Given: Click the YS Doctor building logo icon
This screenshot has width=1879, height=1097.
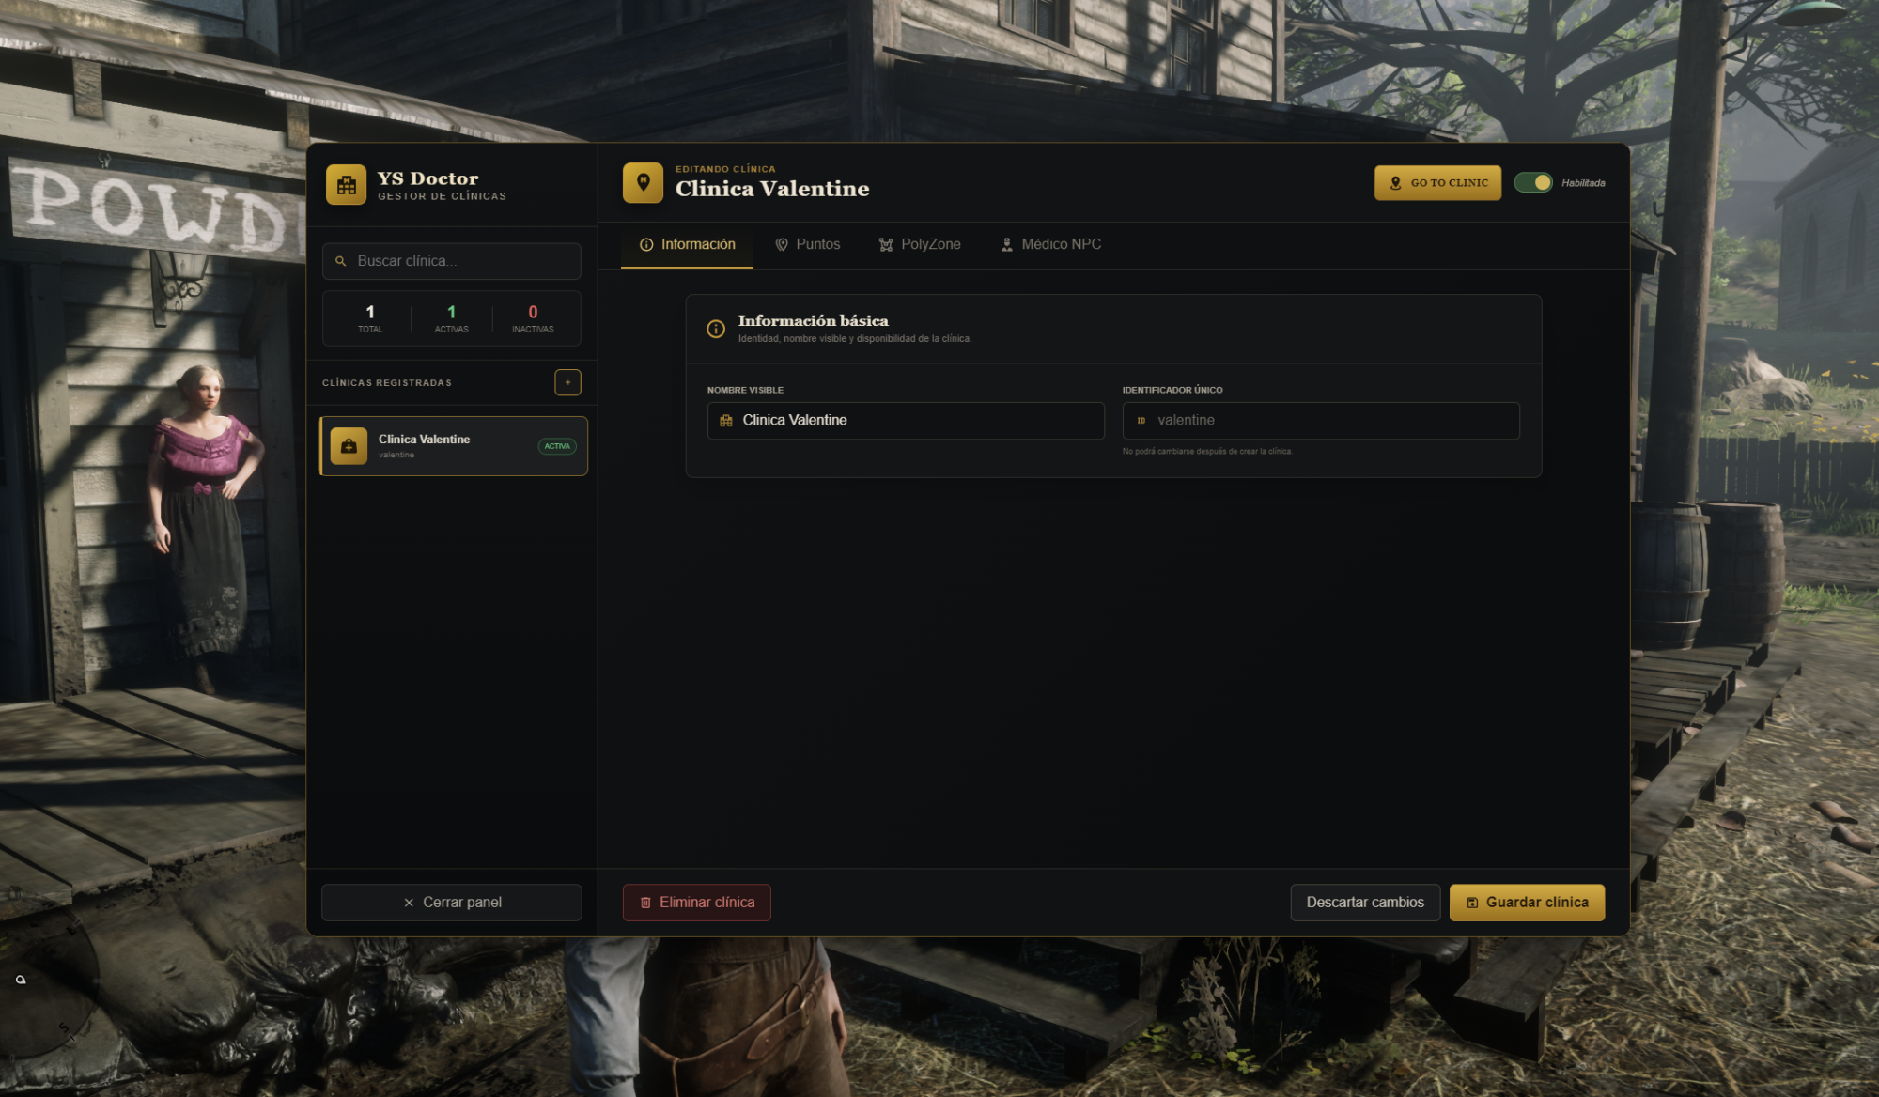Looking at the screenshot, I should click(x=346, y=184).
